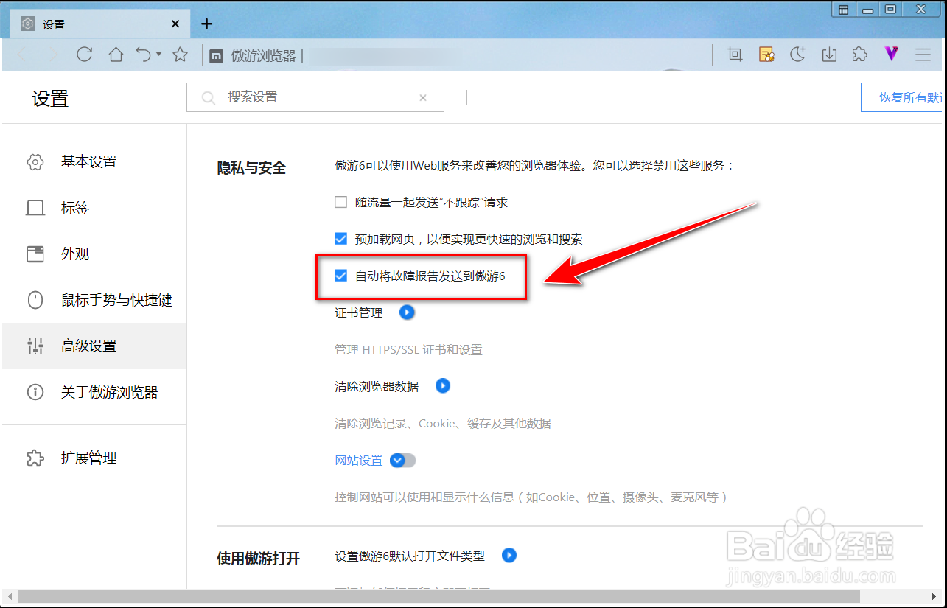Uncheck 预加载网页 checkbox
947x608 pixels.
340,239
